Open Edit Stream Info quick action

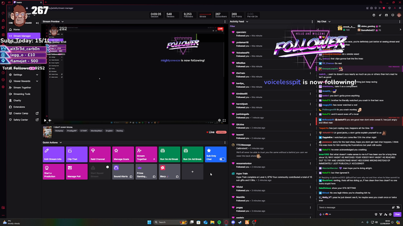54,154
